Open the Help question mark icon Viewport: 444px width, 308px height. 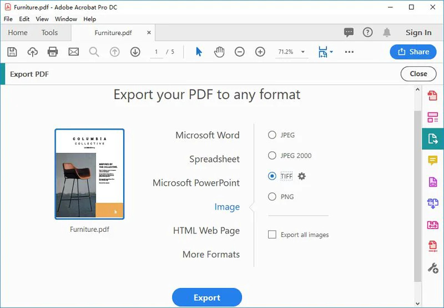click(367, 32)
